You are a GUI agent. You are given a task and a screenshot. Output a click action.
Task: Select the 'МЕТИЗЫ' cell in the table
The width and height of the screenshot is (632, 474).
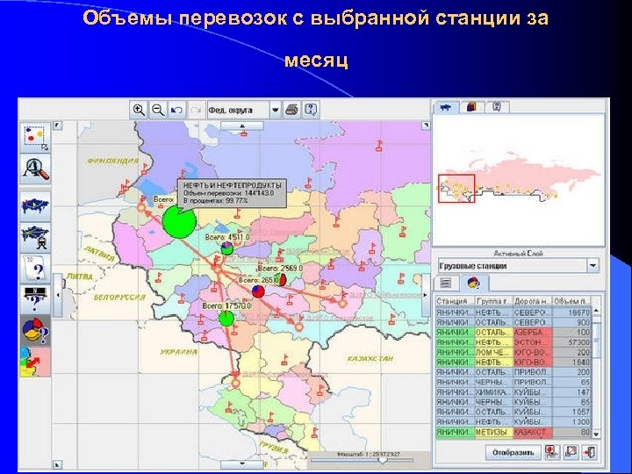tap(493, 432)
